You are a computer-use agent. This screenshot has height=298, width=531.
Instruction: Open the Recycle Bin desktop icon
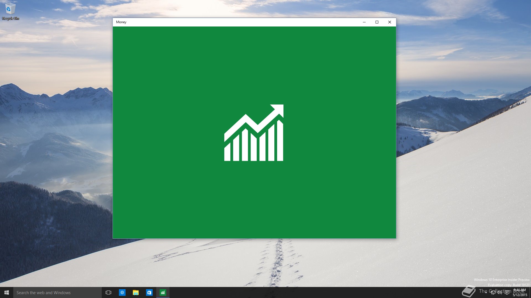[10, 12]
